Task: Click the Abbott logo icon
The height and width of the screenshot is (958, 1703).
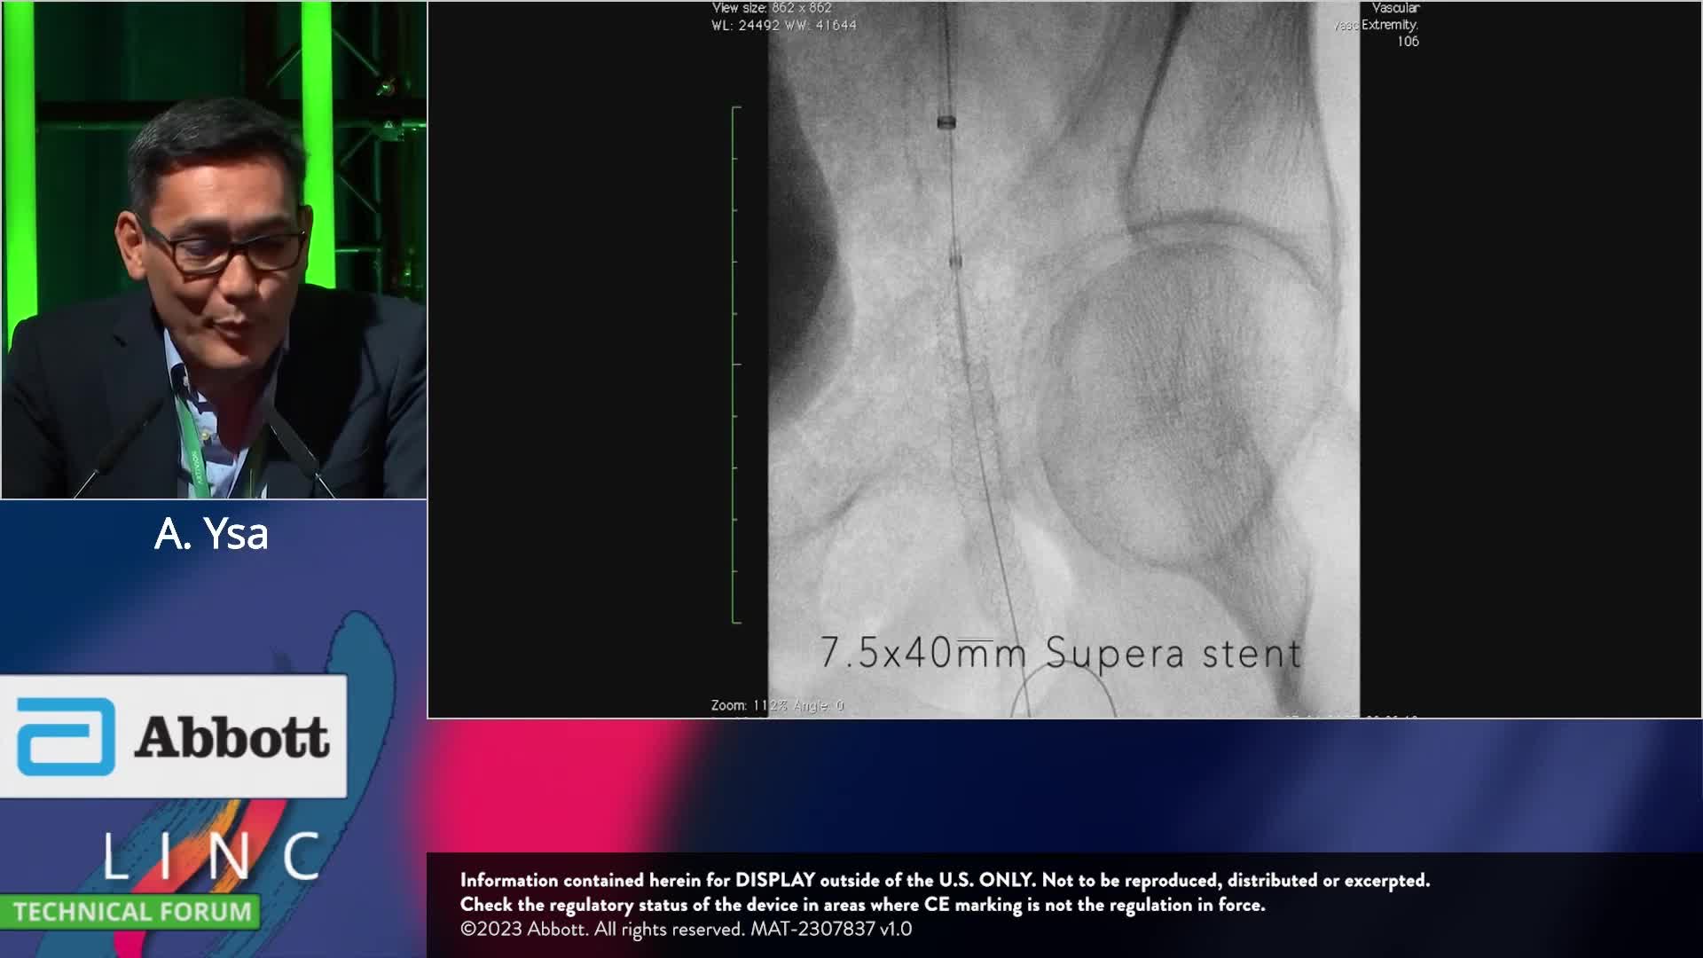Action: pyautogui.click(x=67, y=736)
